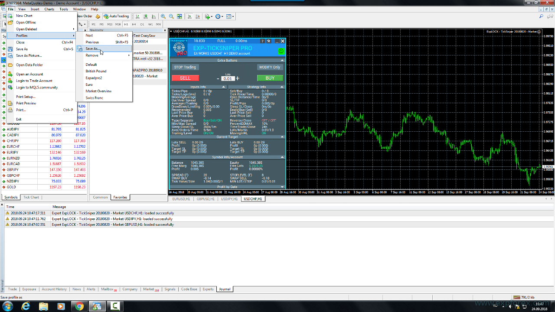Click the Lots input field showing 0.01

(x=228, y=78)
